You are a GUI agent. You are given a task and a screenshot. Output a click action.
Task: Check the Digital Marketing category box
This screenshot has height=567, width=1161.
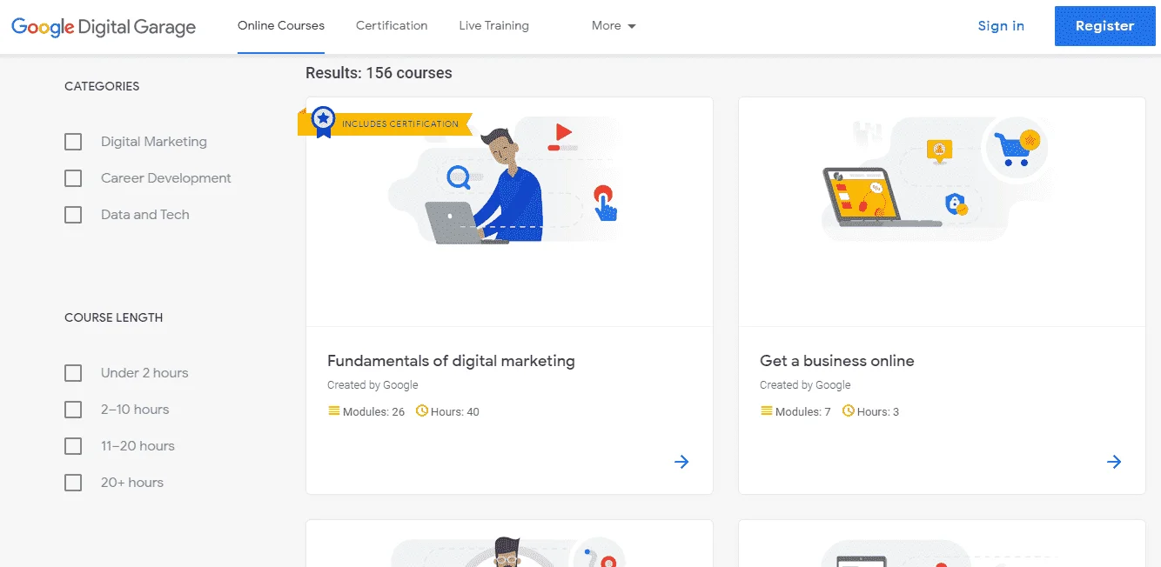coord(73,142)
